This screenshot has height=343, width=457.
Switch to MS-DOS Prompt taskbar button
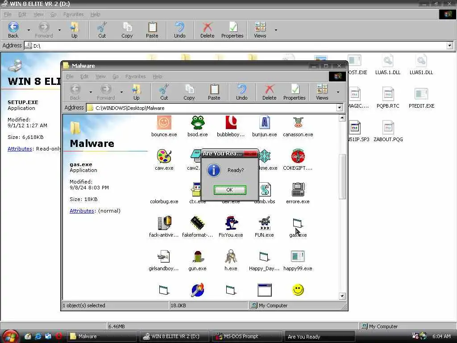(x=246, y=336)
